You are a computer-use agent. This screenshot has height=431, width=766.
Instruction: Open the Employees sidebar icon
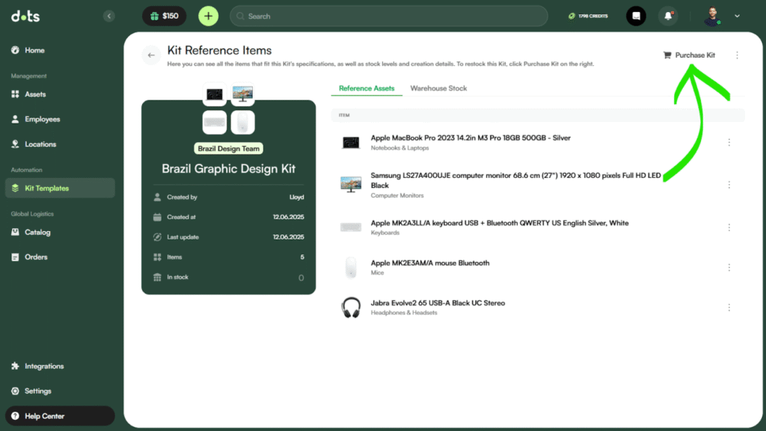[x=16, y=119]
